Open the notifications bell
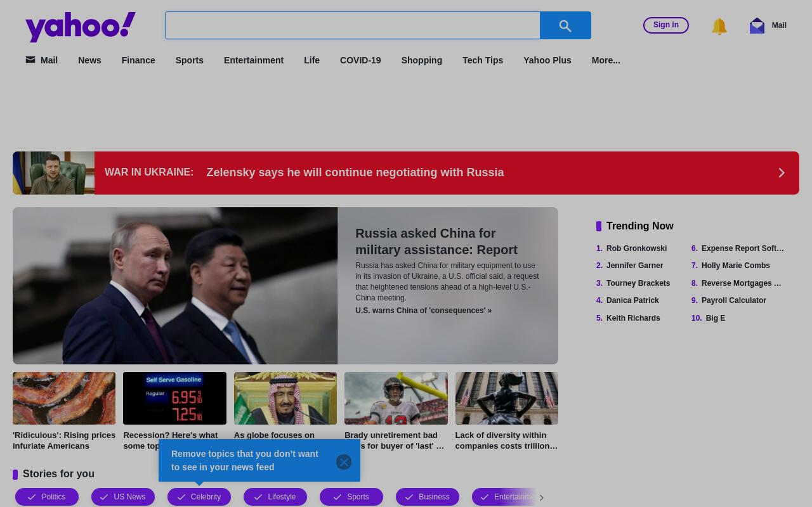The height and width of the screenshot is (507, 812). point(719,26)
